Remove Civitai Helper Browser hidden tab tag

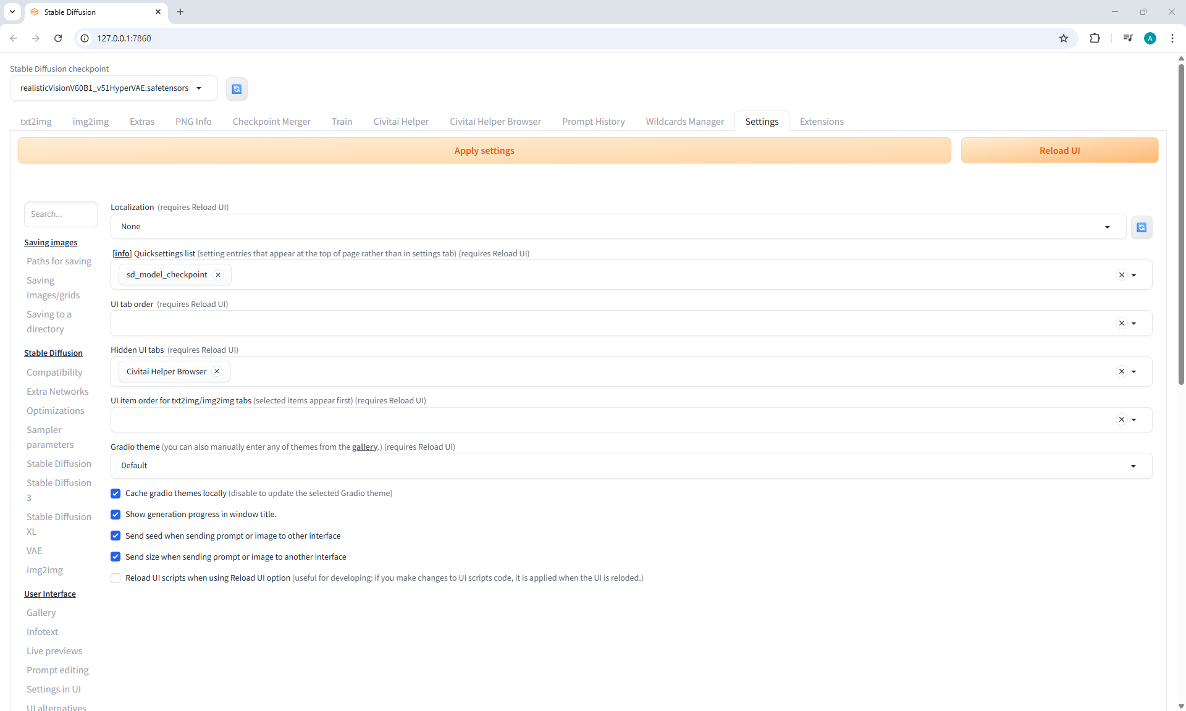(x=217, y=371)
